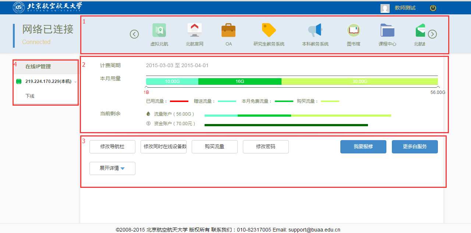Screen dimensions: 471x233
Task: Click the green online status indicator
Action: click(x=19, y=81)
